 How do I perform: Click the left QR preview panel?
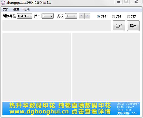37,67
